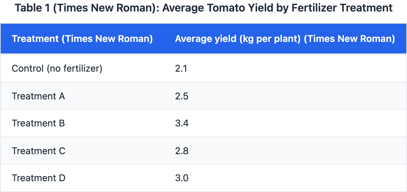The image size is (407, 192).
Task: Click the table title heading text
Action: coord(204,8)
